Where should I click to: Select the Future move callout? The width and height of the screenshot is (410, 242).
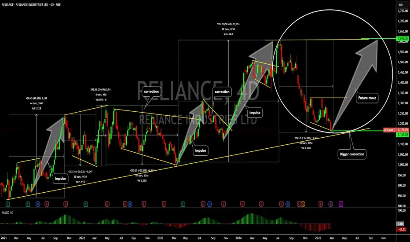click(x=367, y=98)
